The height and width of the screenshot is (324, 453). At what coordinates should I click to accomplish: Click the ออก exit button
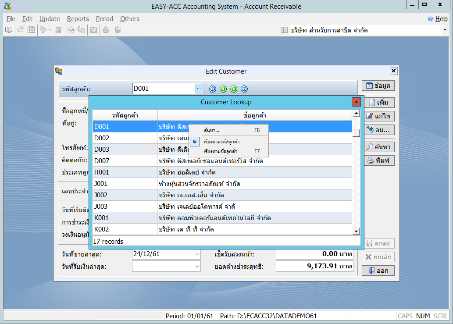(378, 271)
